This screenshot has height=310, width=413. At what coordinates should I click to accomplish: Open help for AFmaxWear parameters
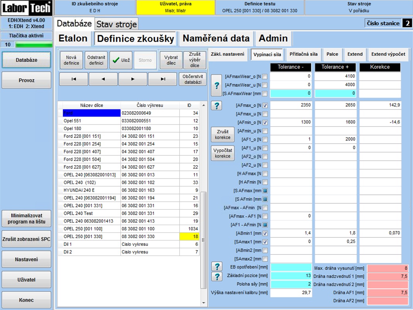pyautogui.click(x=216, y=85)
